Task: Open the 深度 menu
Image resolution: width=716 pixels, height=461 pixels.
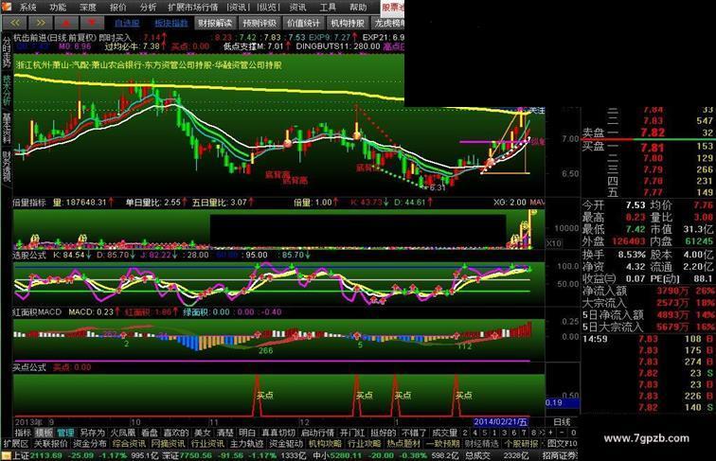Action: 88,8
